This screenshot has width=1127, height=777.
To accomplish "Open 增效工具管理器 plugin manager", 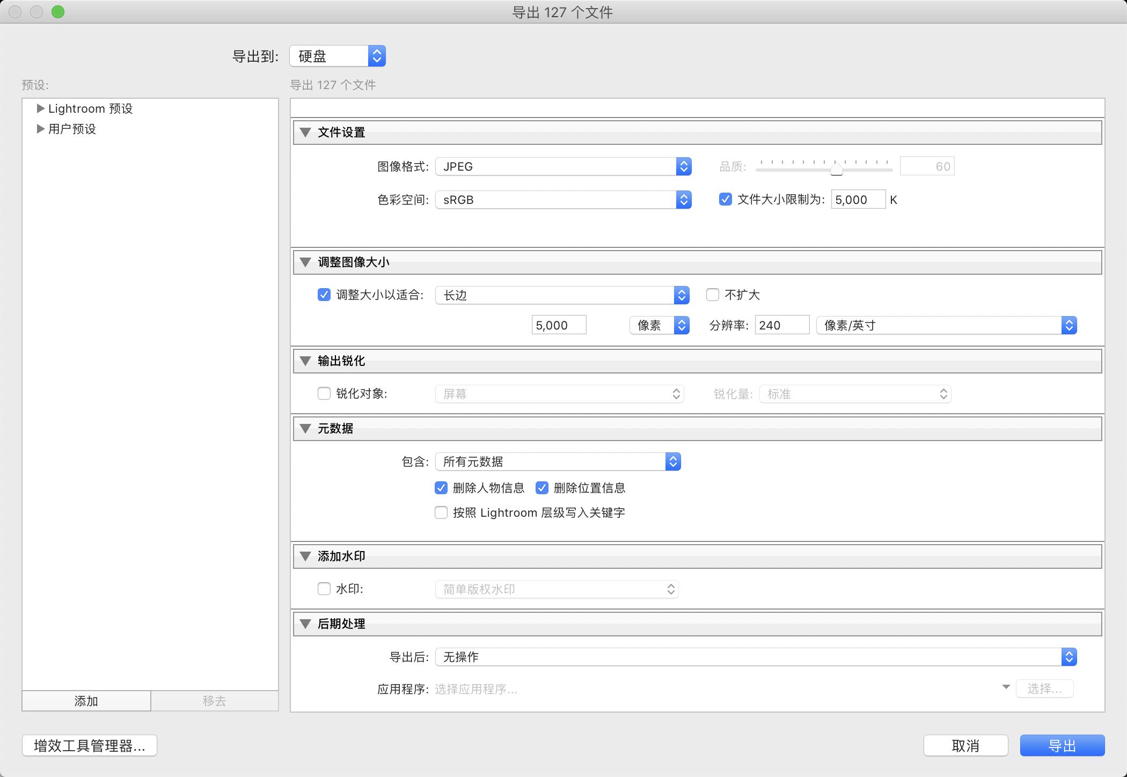I will [x=89, y=745].
